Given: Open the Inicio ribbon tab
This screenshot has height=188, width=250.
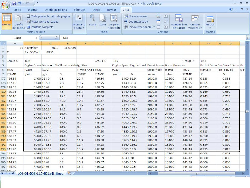Looking at the screenshot, I should click(x=18, y=10).
